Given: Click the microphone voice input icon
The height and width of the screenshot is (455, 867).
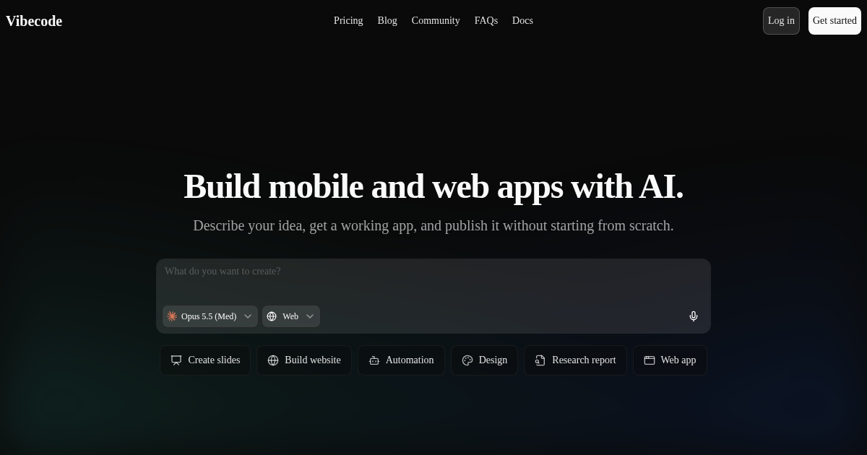Looking at the screenshot, I should click(694, 316).
